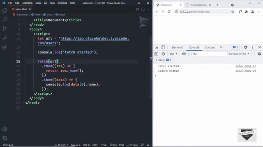Bookmark this page with star icon
The height and width of the screenshot is (147, 263).
[x=233, y=12]
